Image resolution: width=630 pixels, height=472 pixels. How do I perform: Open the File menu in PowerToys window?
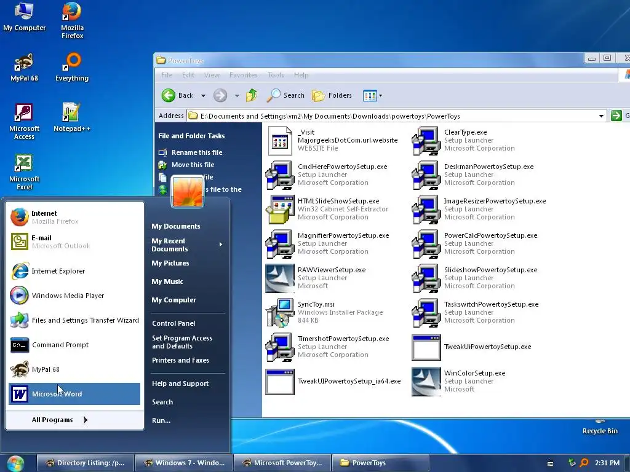tap(167, 75)
